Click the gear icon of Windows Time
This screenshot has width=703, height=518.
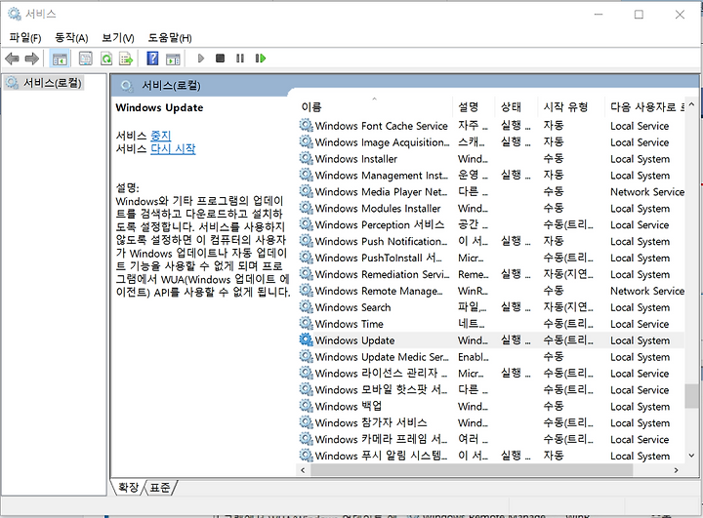coord(306,323)
